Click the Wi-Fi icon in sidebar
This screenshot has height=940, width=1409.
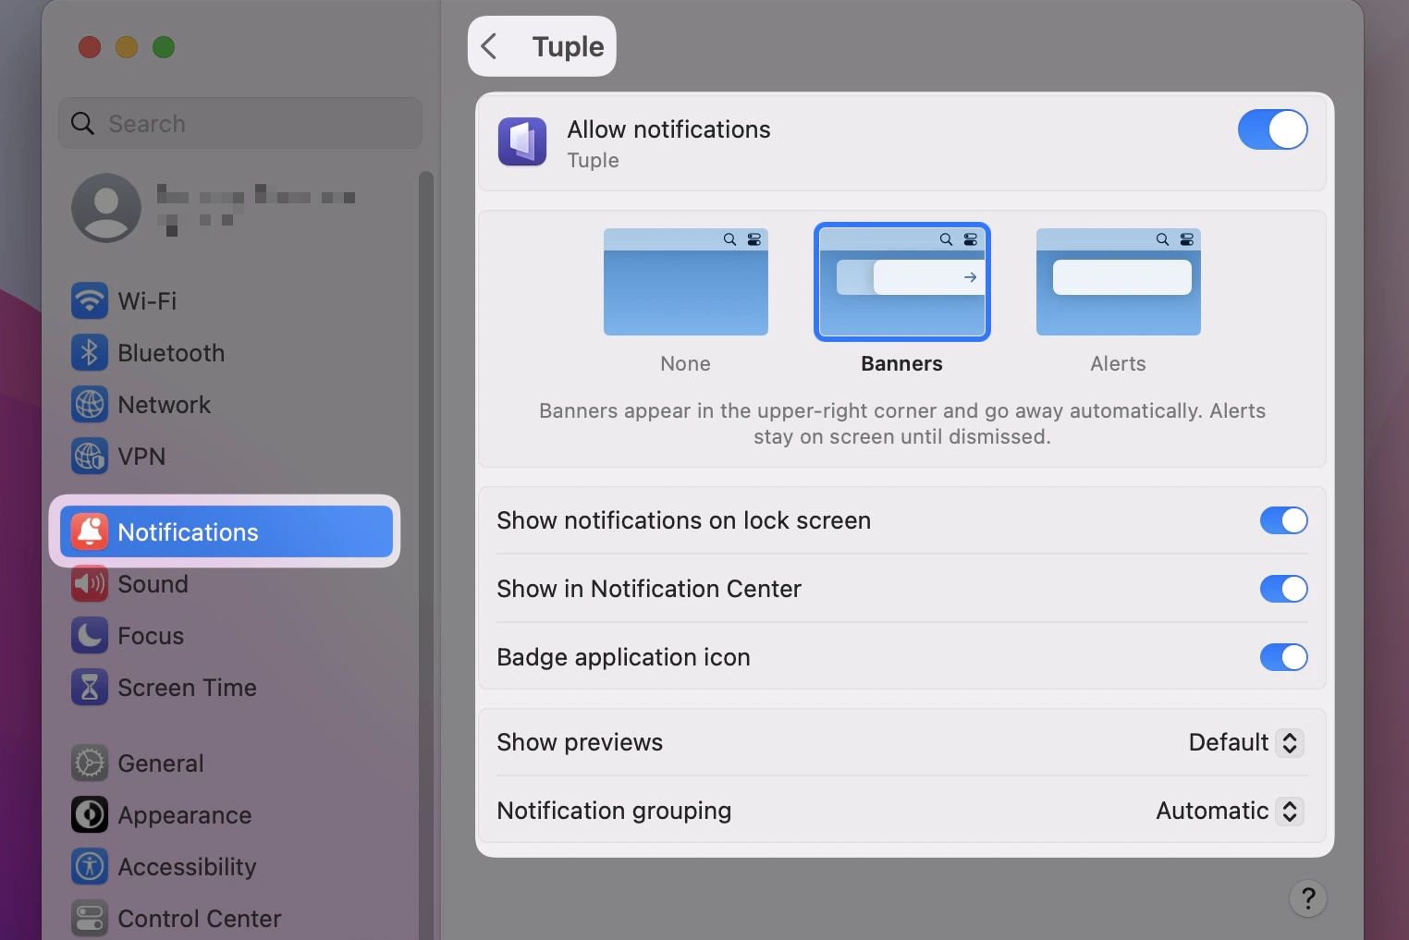(x=90, y=300)
